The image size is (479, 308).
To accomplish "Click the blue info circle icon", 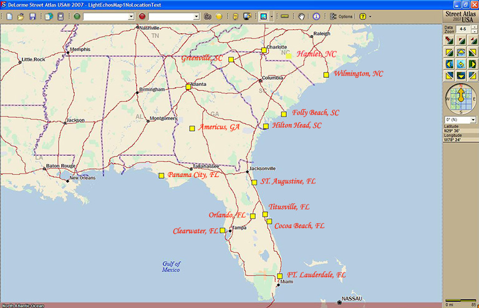I will point(317,16).
